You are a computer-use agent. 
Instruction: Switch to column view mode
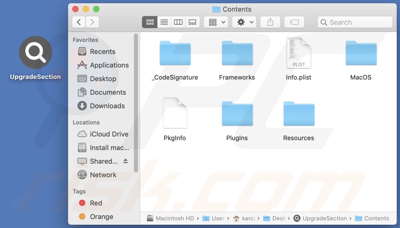tap(178, 22)
